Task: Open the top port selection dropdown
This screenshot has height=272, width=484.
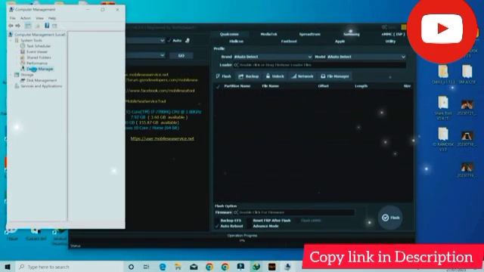Action: pos(145,41)
